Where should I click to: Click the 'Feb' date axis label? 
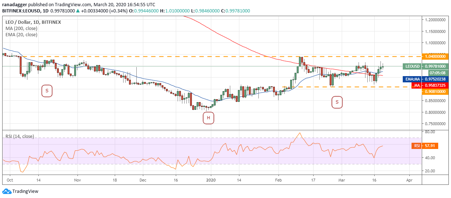click(x=278, y=180)
